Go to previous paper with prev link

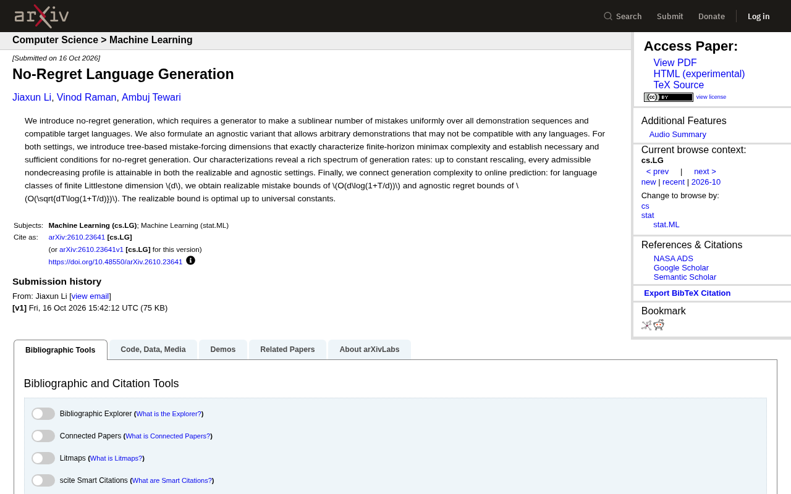[x=658, y=172]
